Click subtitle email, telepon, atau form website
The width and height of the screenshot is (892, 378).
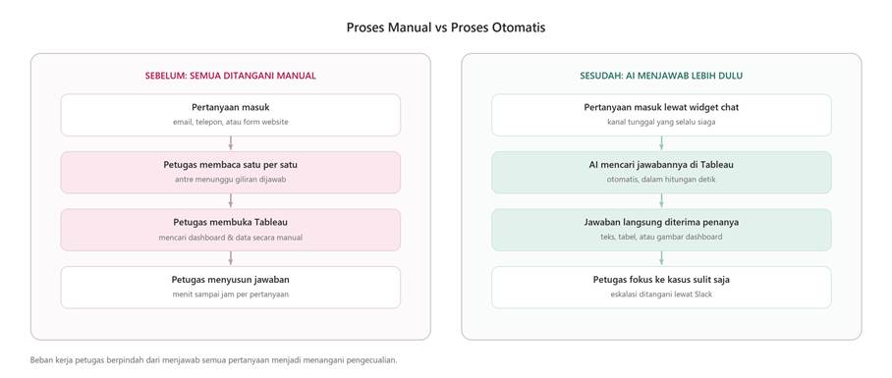coord(231,122)
